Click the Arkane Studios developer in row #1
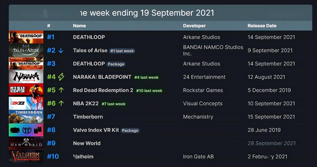 201,37
